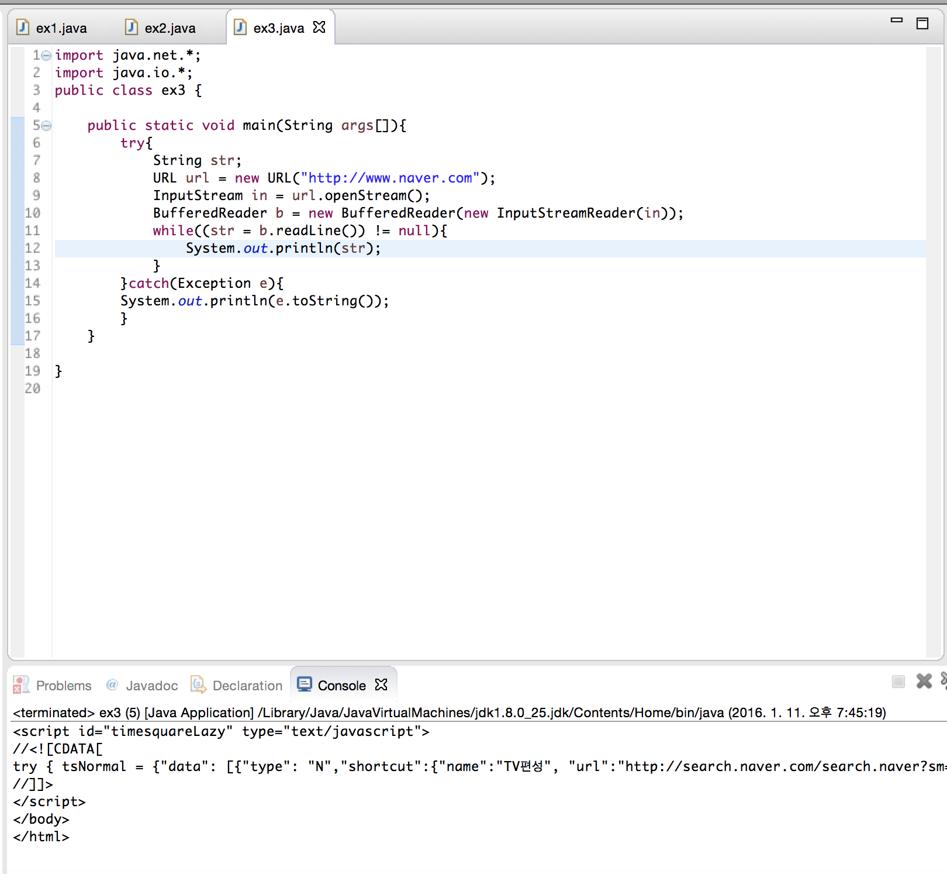Select the ex3.java editor tab
The image size is (947, 874).
pyautogui.click(x=279, y=27)
